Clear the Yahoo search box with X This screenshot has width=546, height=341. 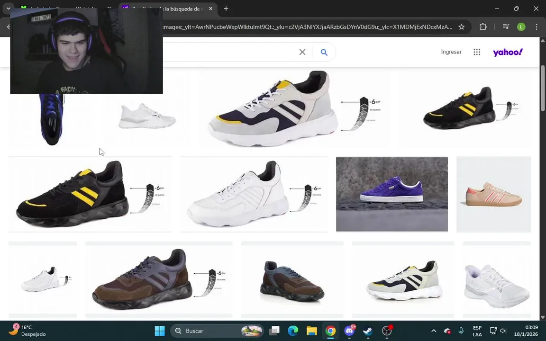(302, 52)
